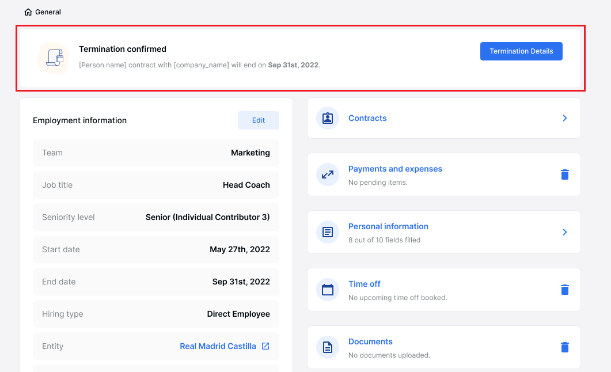Click the Documents file icon
The width and height of the screenshot is (611, 372).
point(327,347)
